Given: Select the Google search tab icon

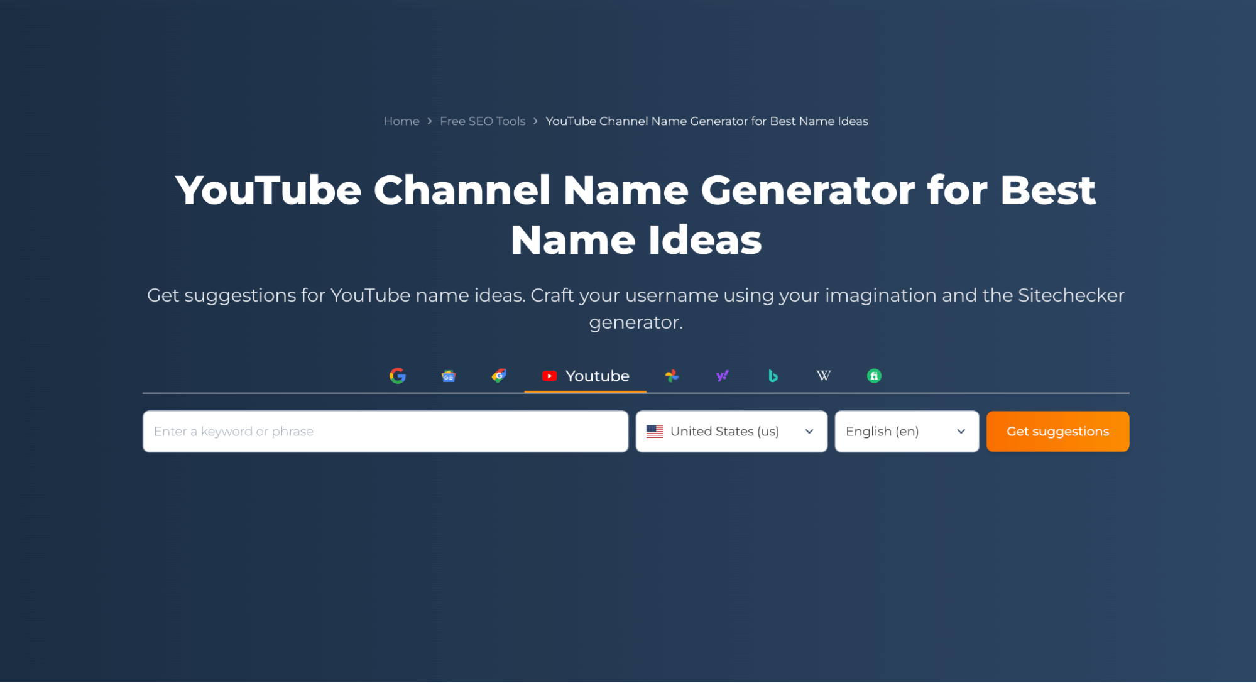Looking at the screenshot, I should click(x=398, y=376).
